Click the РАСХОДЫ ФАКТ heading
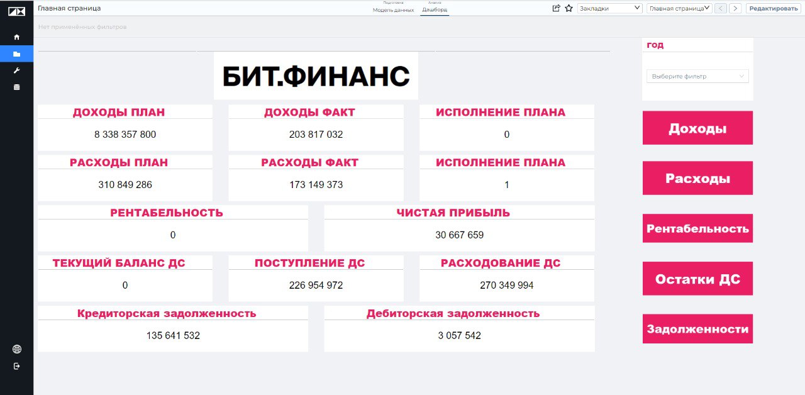 [x=309, y=163]
